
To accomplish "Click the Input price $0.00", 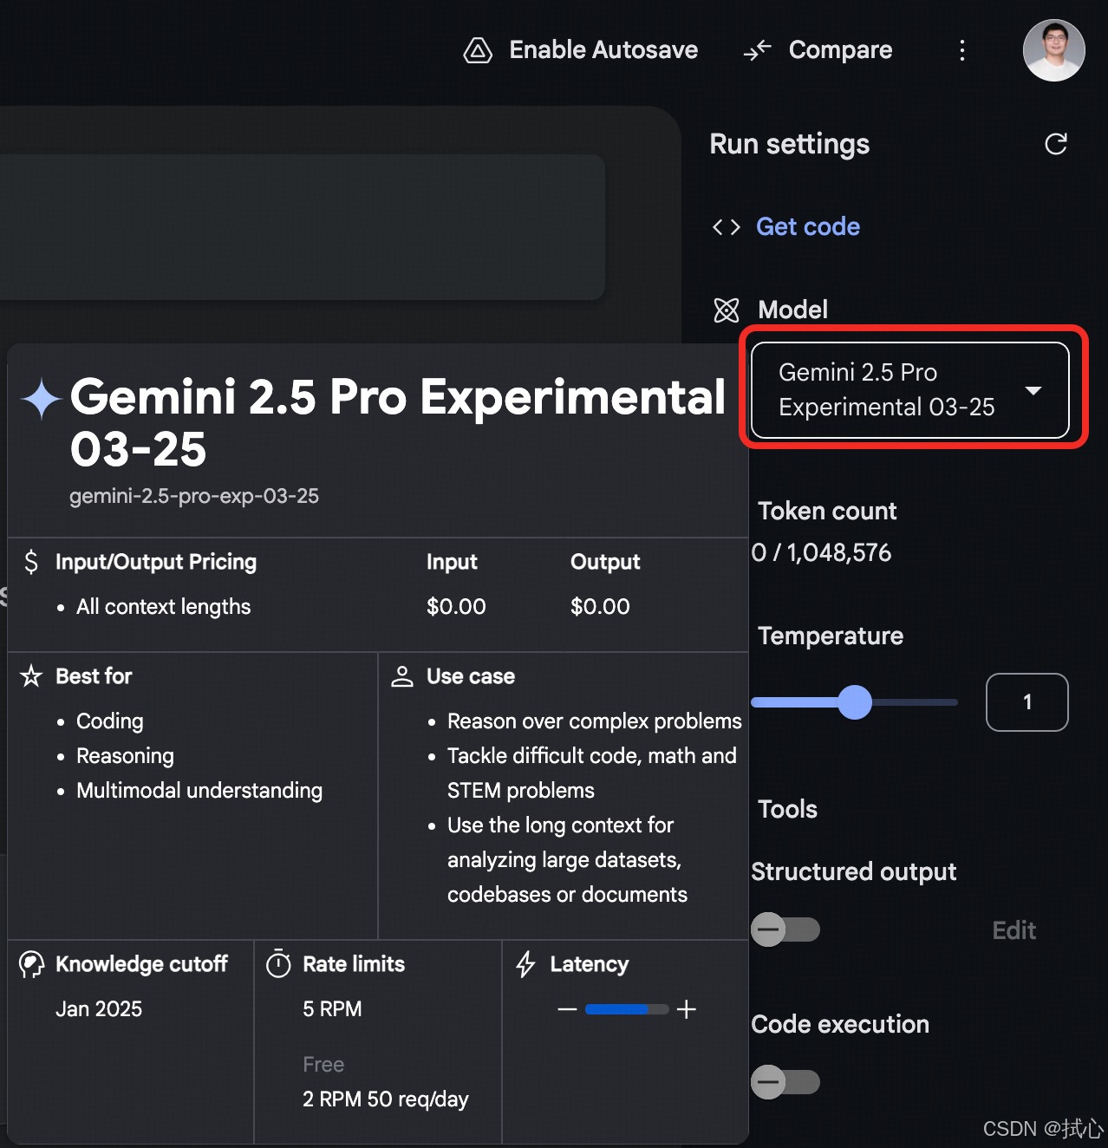I will point(456,607).
